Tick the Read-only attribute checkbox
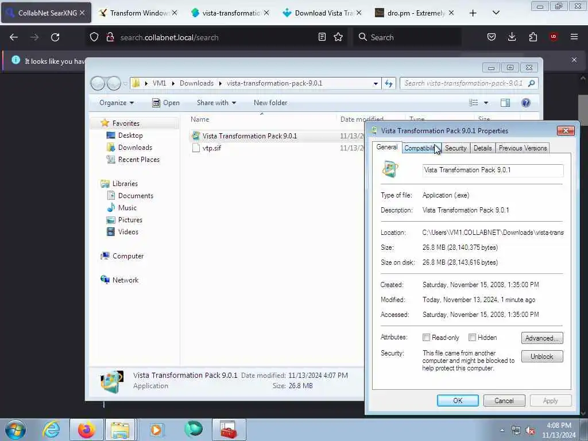Image resolution: width=588 pixels, height=441 pixels. click(426, 338)
